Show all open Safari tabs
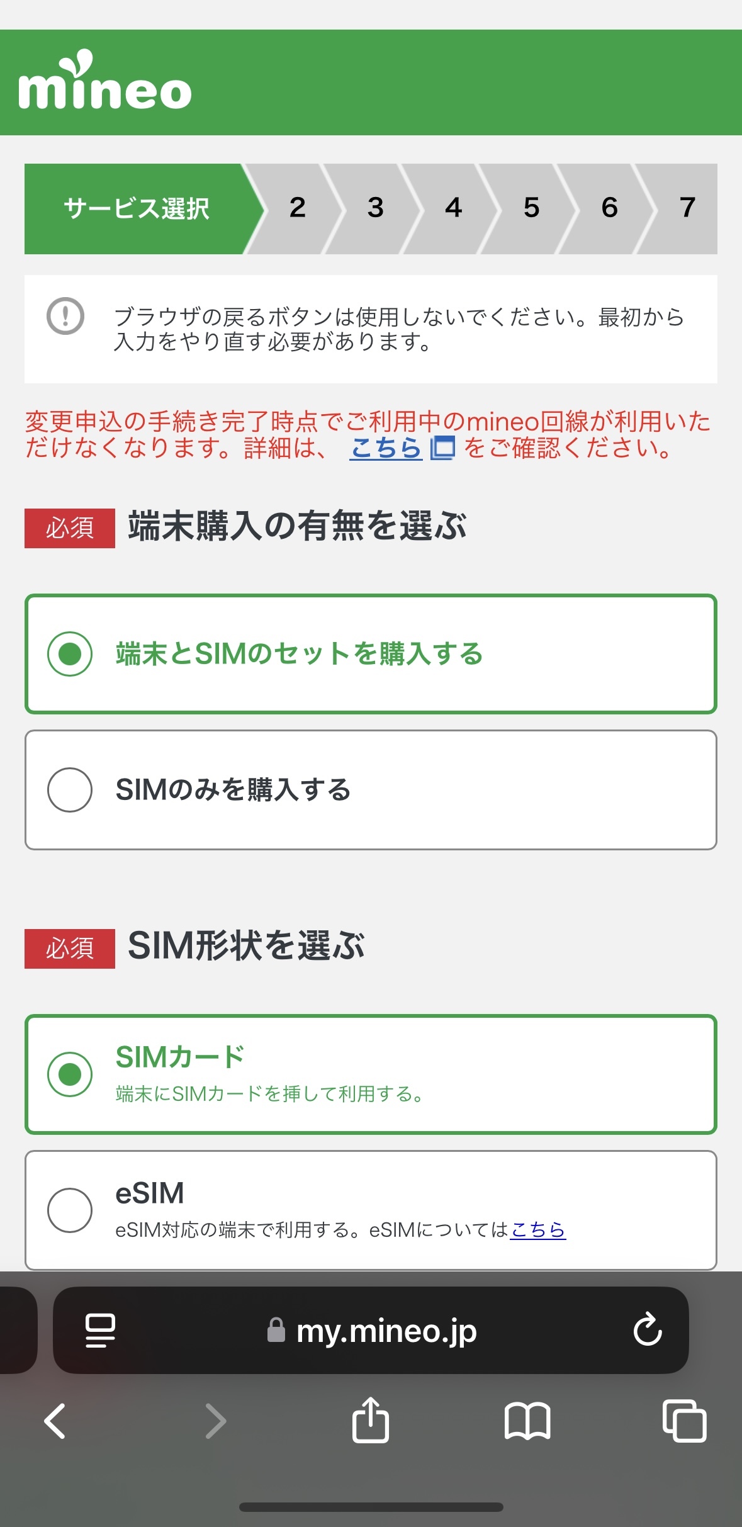This screenshot has height=1527, width=742. click(684, 1421)
